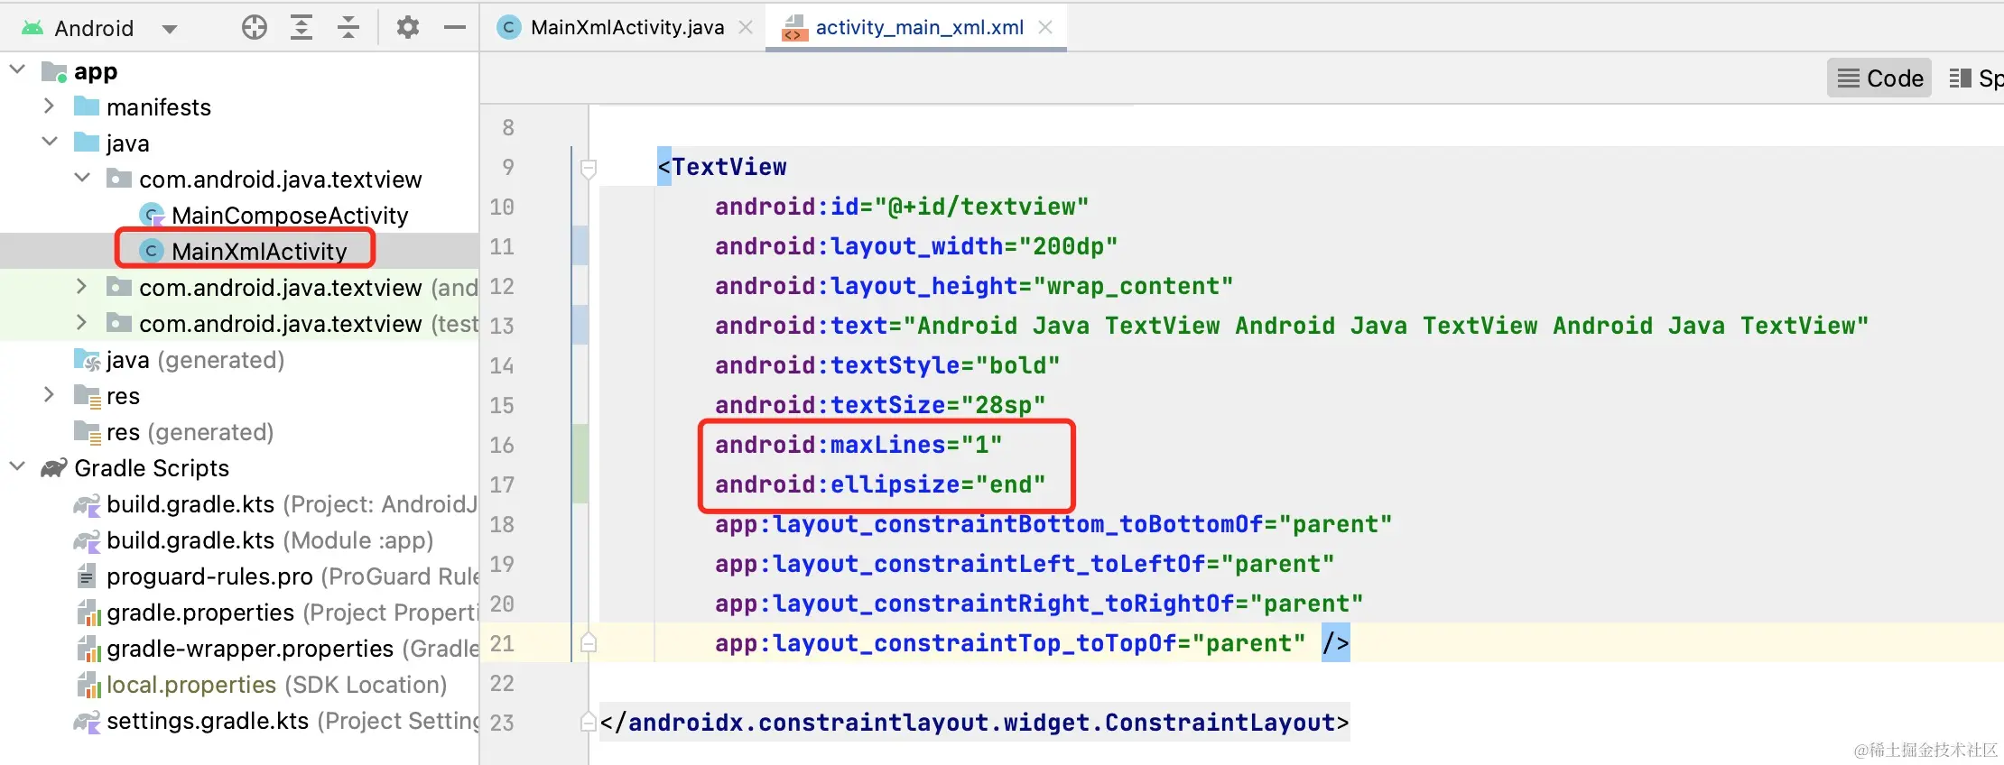Screen dimensions: 2004x765
Task: Select MainXmlActivity in project tree
Action: click(x=259, y=252)
